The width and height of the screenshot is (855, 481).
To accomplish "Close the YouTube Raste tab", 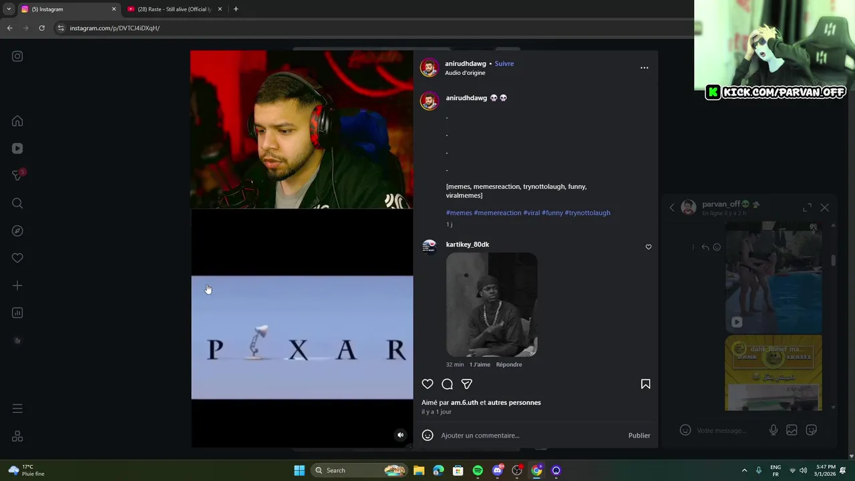I will [x=220, y=9].
